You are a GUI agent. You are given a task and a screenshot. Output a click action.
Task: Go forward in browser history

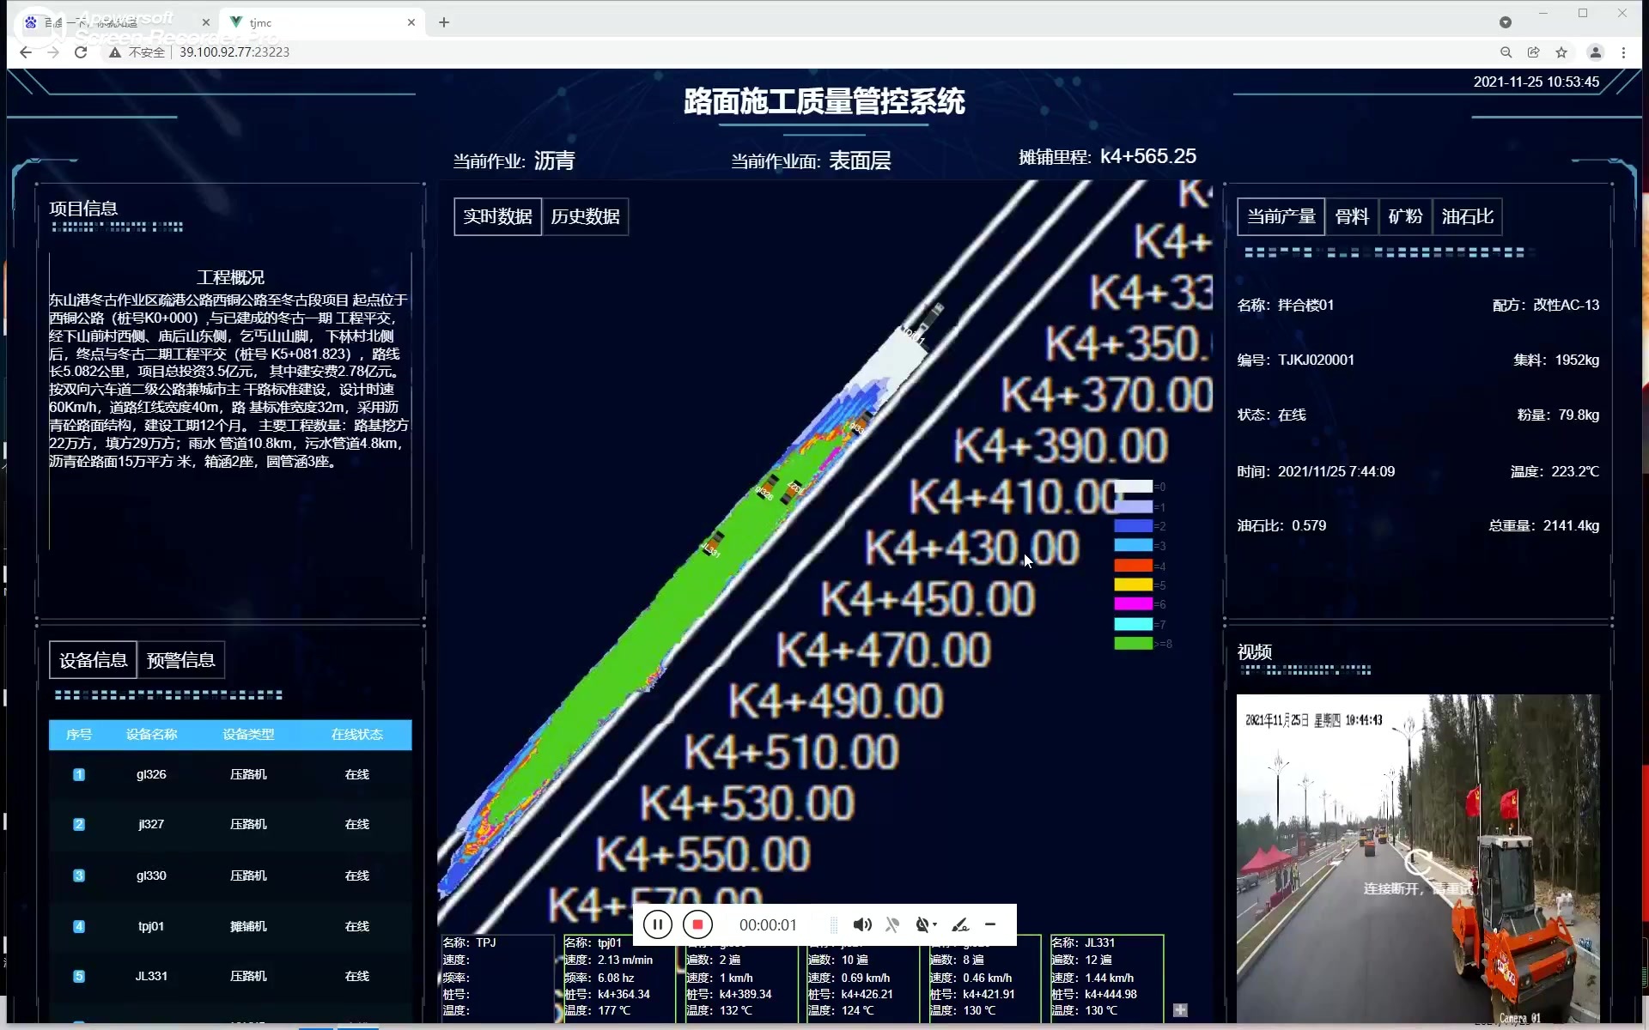pos(53,52)
